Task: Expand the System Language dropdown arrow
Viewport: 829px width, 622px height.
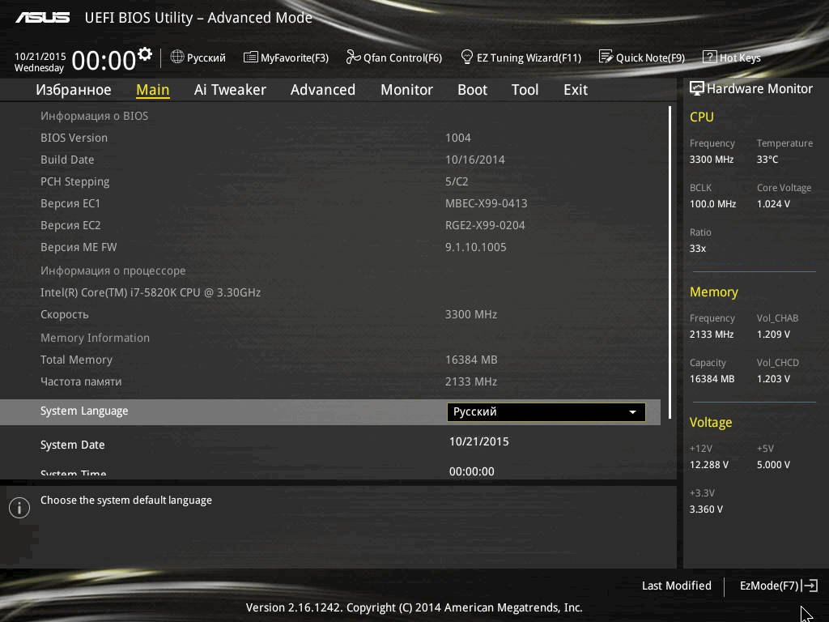Action: 632,412
